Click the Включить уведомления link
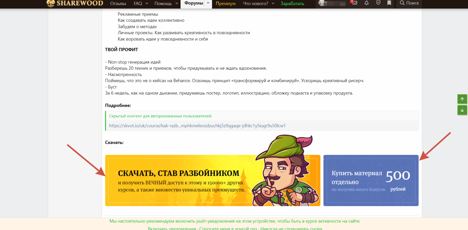Image resolution: width=468 pixels, height=230 pixels. pyautogui.click(x=172, y=228)
